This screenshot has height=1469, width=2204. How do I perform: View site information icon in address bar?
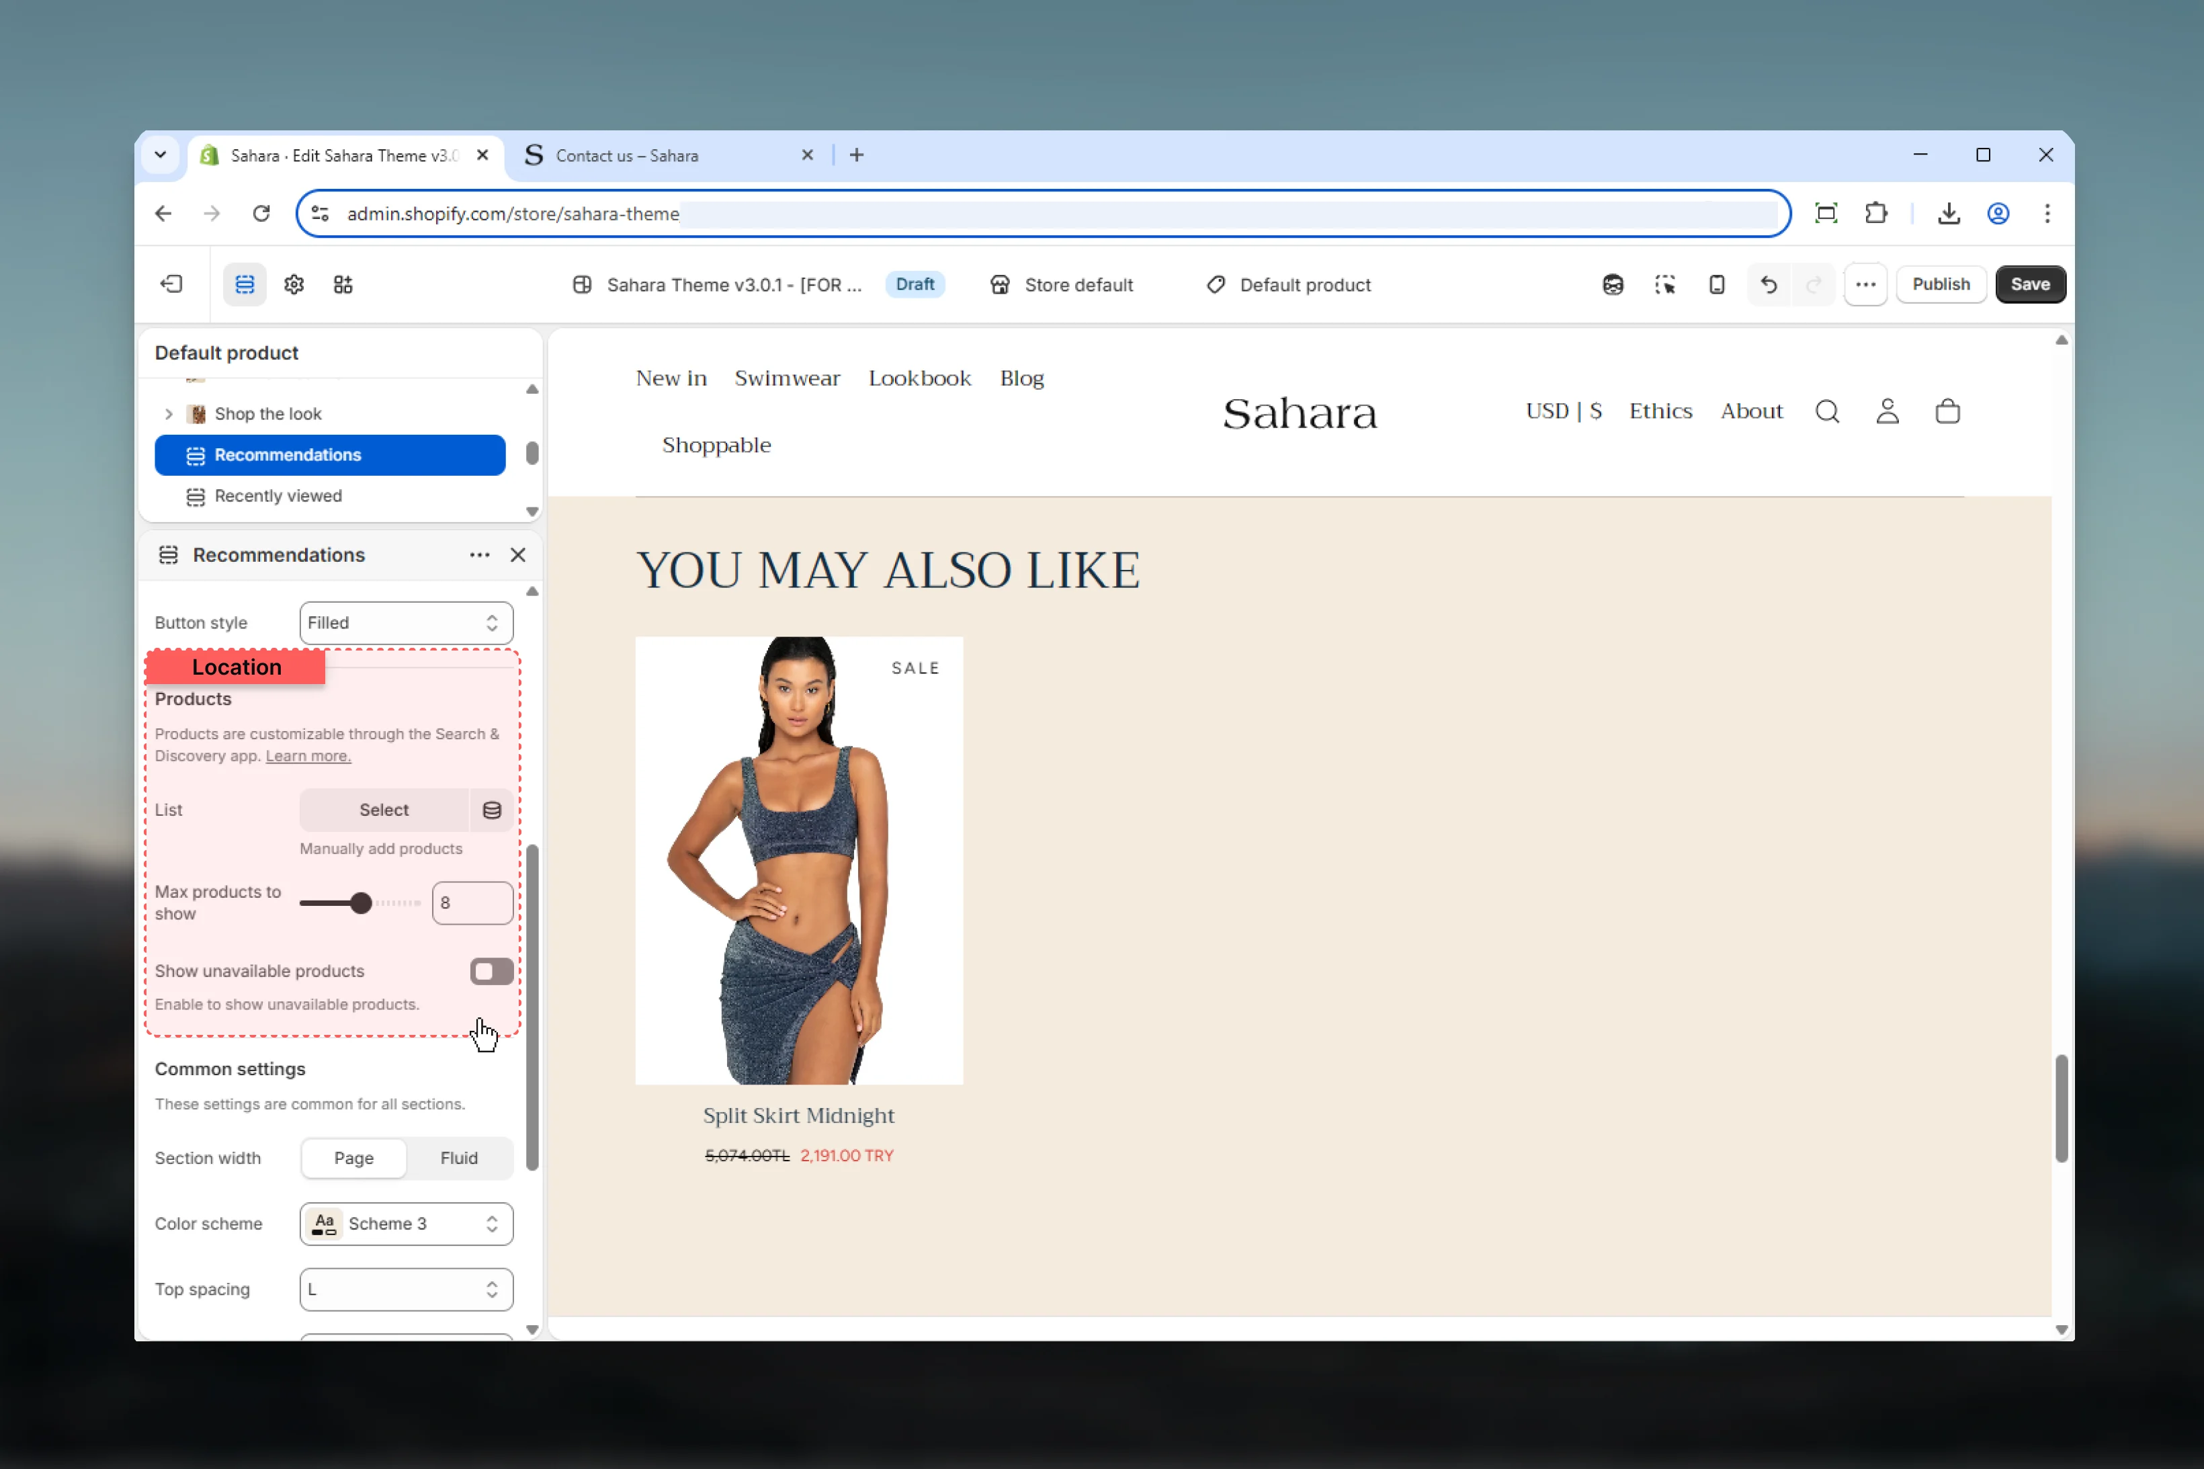[321, 214]
